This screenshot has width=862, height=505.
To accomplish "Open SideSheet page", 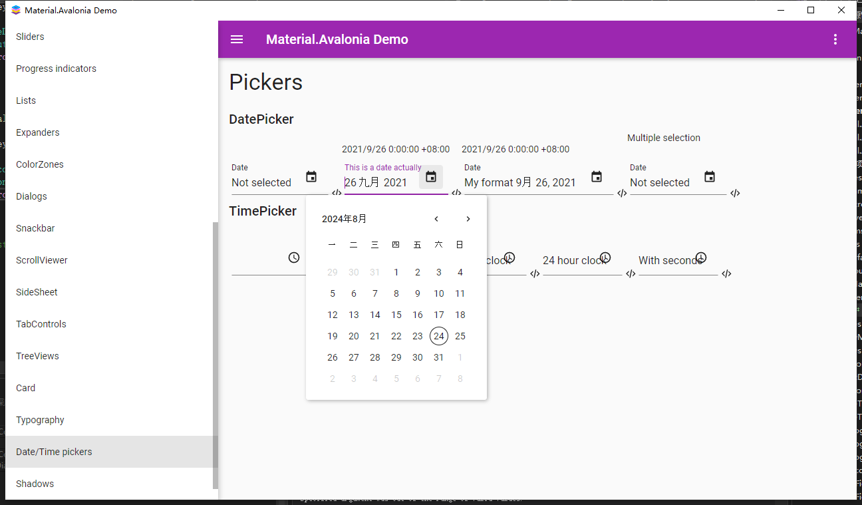I will [x=109, y=292].
